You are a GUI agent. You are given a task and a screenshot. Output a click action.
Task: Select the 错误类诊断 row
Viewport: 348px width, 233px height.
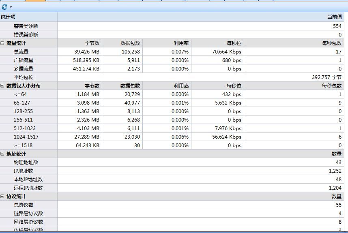click(x=26, y=34)
